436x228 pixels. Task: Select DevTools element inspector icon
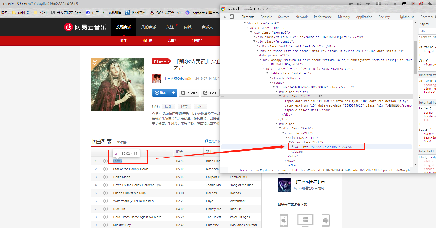point(225,17)
